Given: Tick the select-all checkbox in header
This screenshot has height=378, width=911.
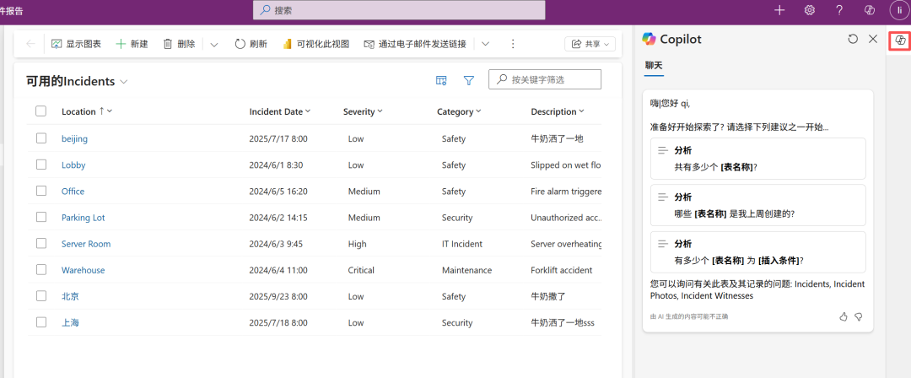Looking at the screenshot, I should 40,111.
